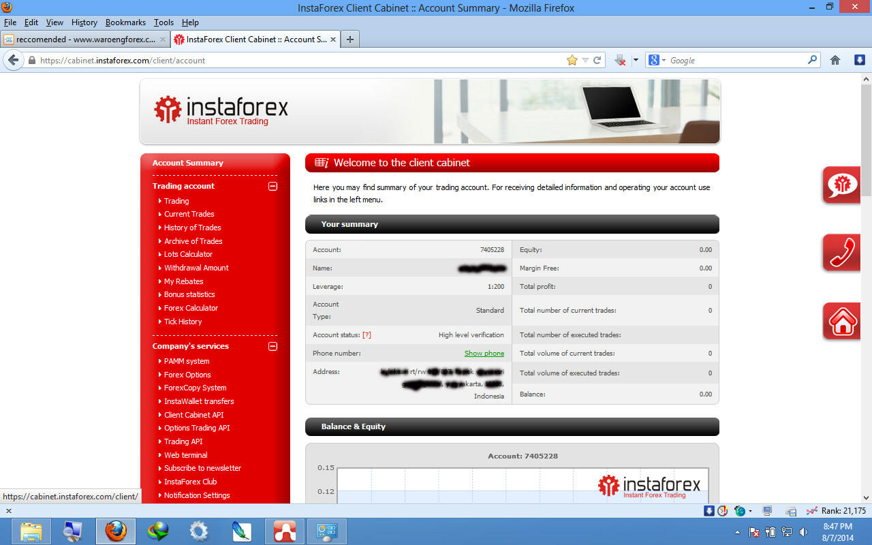Click the account status [?] help link

(x=367, y=334)
